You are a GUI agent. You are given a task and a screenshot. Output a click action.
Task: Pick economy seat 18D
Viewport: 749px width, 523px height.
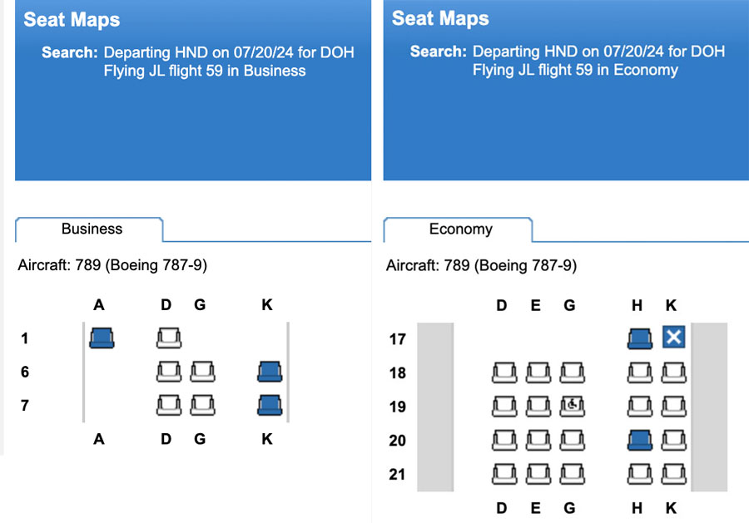[504, 373]
